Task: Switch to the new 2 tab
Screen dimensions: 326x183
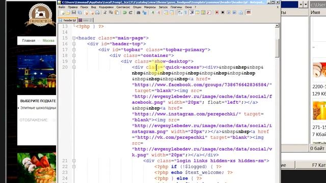Action: pos(85,20)
